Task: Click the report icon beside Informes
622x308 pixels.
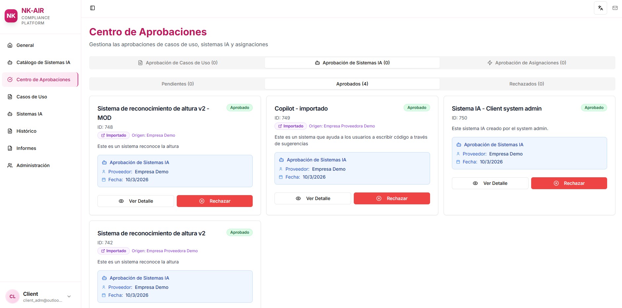Action: click(x=10, y=148)
